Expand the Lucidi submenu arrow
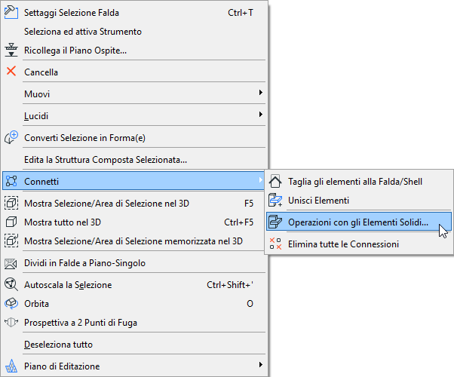This screenshot has width=454, height=377. tap(261, 115)
